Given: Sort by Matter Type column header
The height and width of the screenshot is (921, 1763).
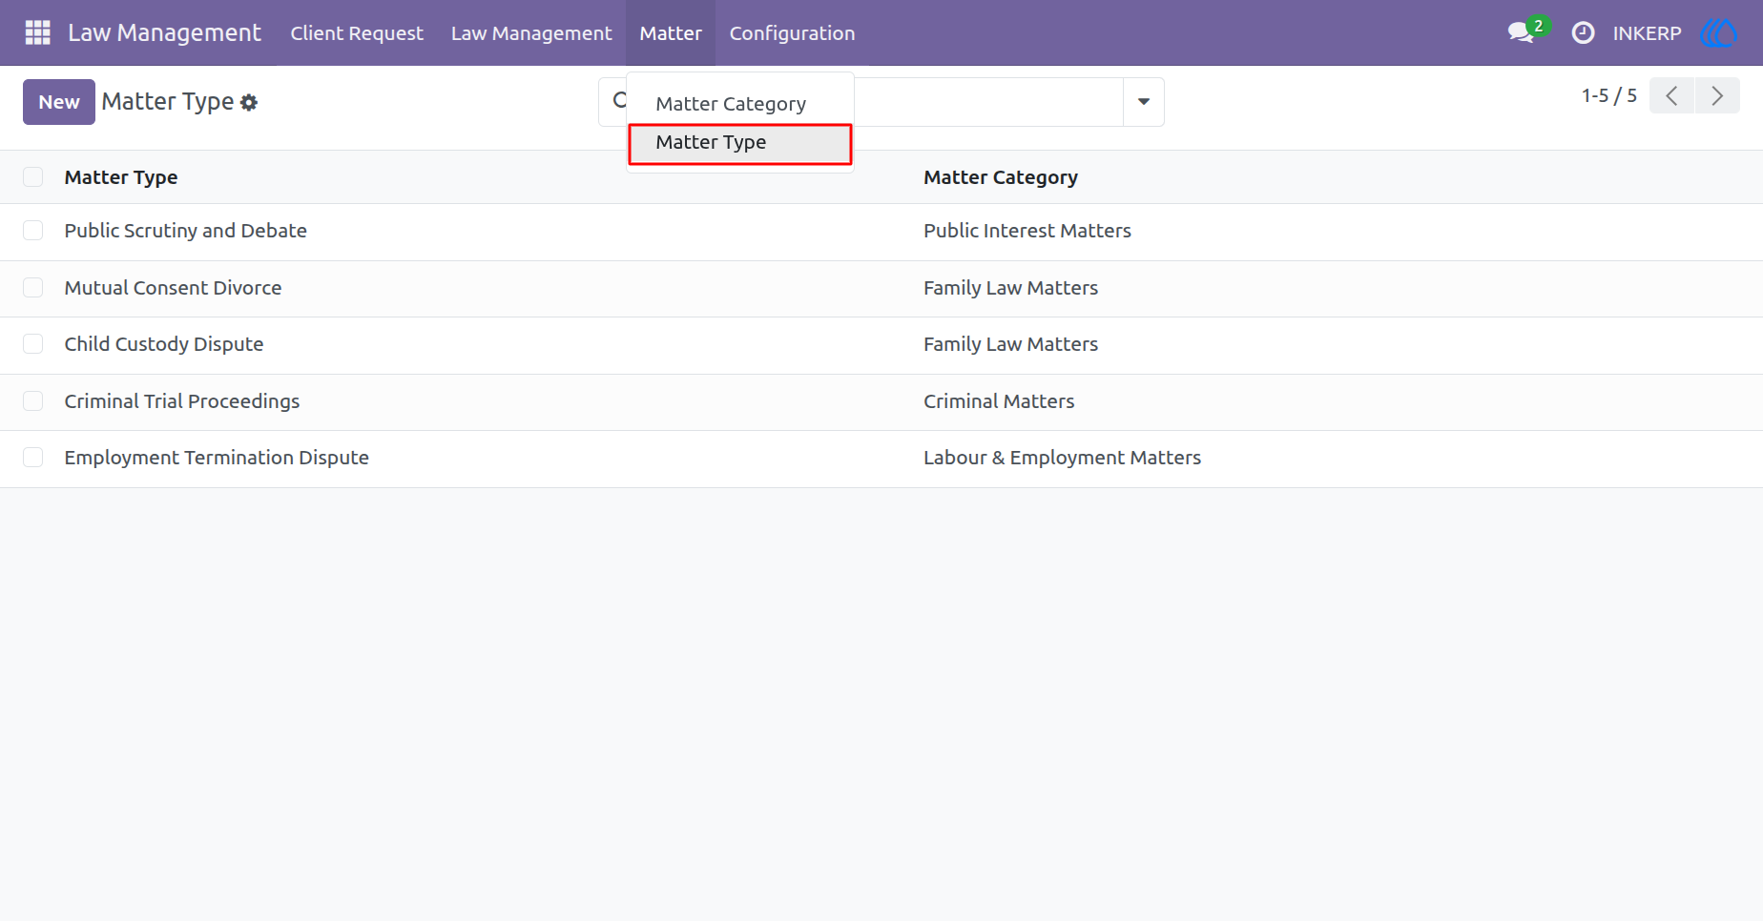Looking at the screenshot, I should pos(121,177).
